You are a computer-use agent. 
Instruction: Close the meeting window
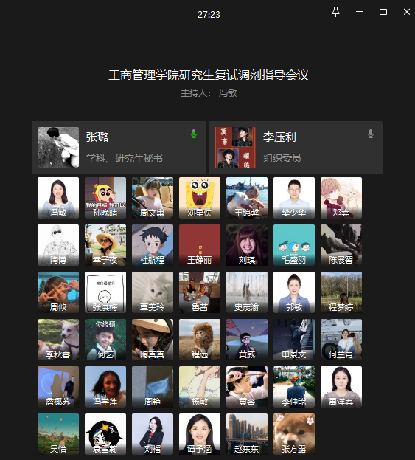point(407,12)
